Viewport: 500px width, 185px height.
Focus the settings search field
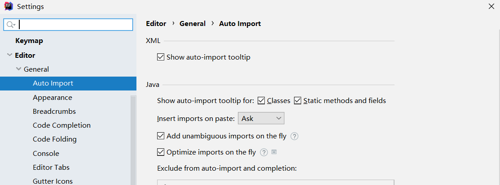point(74,25)
